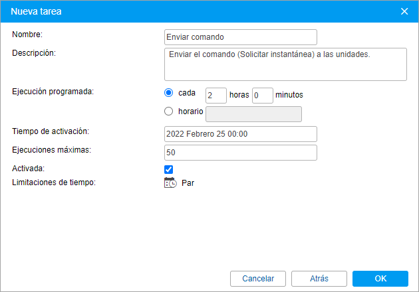Open the time limitations calendar icon
This screenshot has height=292, width=419.
[170, 183]
